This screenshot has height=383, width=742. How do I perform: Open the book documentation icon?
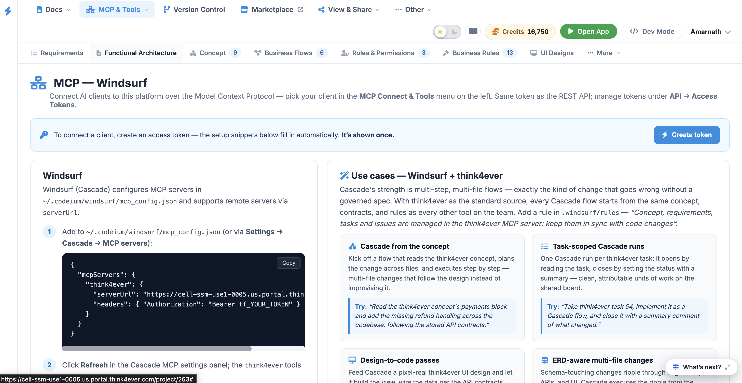pyautogui.click(x=473, y=31)
